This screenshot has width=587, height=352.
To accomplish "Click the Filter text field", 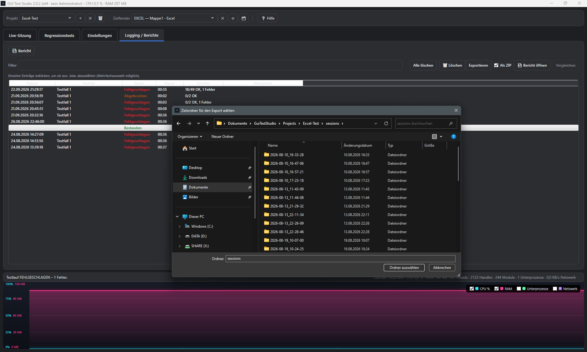I will 210,65.
